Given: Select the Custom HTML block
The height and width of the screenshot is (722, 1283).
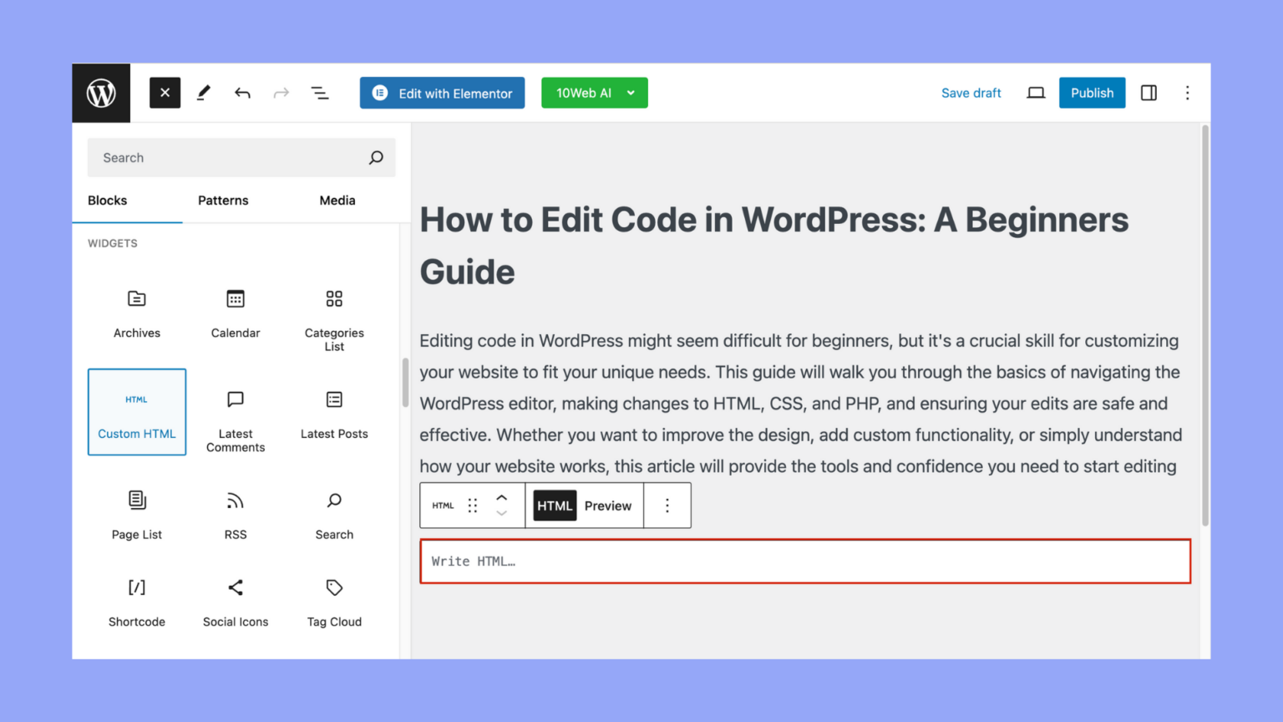Looking at the screenshot, I should (x=136, y=412).
